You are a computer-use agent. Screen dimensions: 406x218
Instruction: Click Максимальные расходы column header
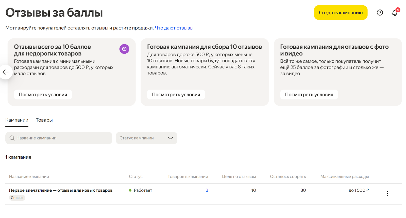point(344,177)
